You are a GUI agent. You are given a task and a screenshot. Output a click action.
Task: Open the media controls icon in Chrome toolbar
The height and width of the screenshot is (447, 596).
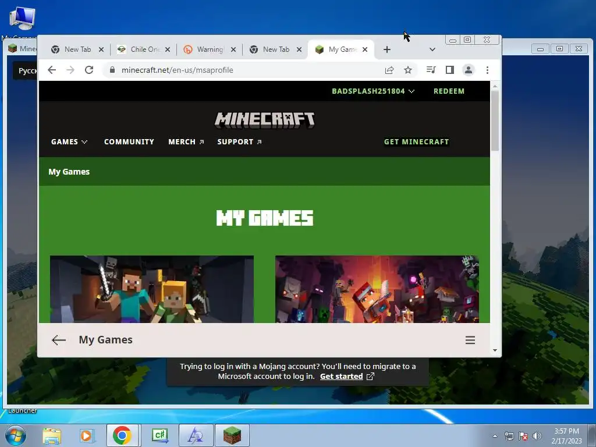click(x=431, y=70)
